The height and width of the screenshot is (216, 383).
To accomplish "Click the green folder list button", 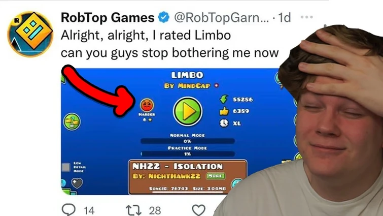I will [x=72, y=121].
